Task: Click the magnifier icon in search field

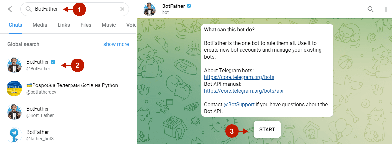Action: click(x=28, y=9)
